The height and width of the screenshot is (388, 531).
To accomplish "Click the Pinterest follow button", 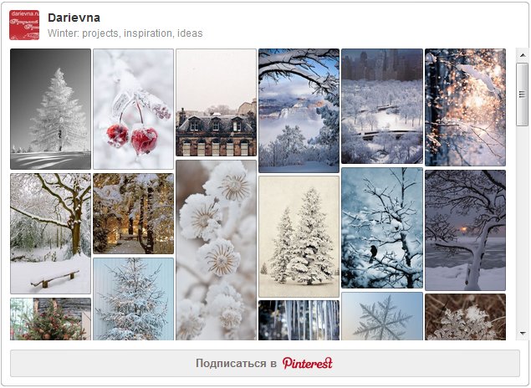I will tap(265, 363).
